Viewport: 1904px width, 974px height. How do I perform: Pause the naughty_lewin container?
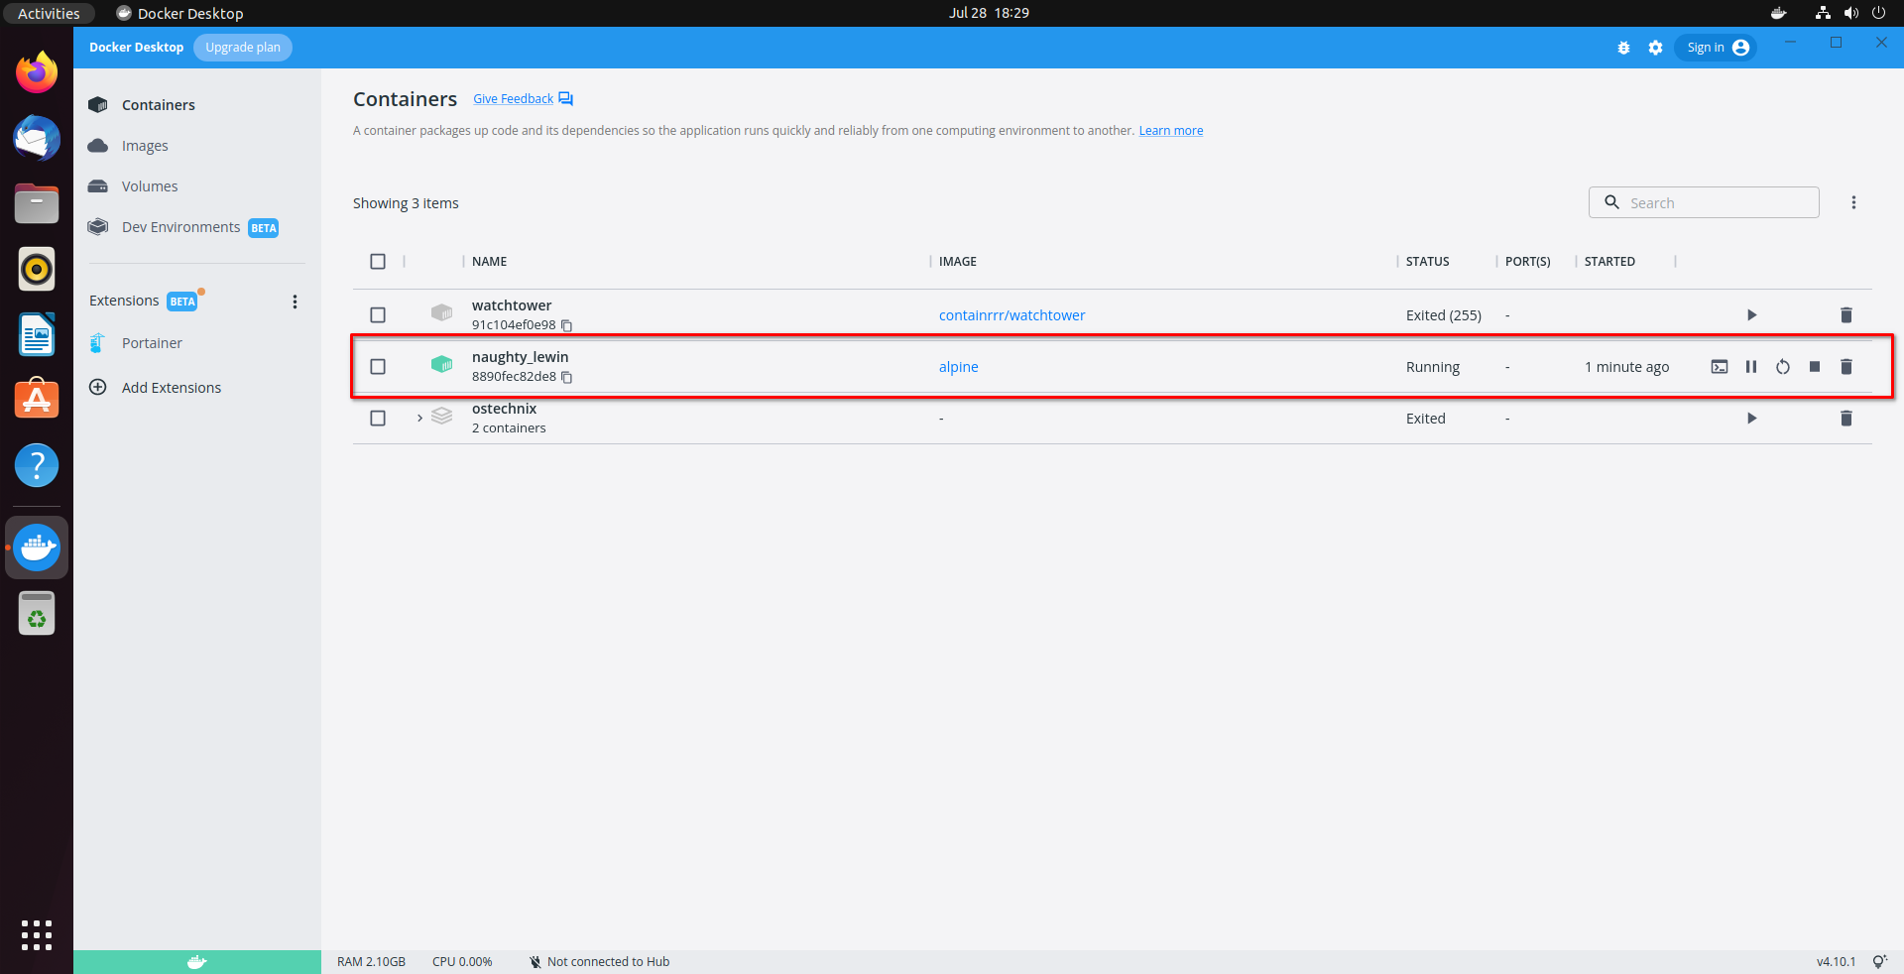(x=1750, y=366)
